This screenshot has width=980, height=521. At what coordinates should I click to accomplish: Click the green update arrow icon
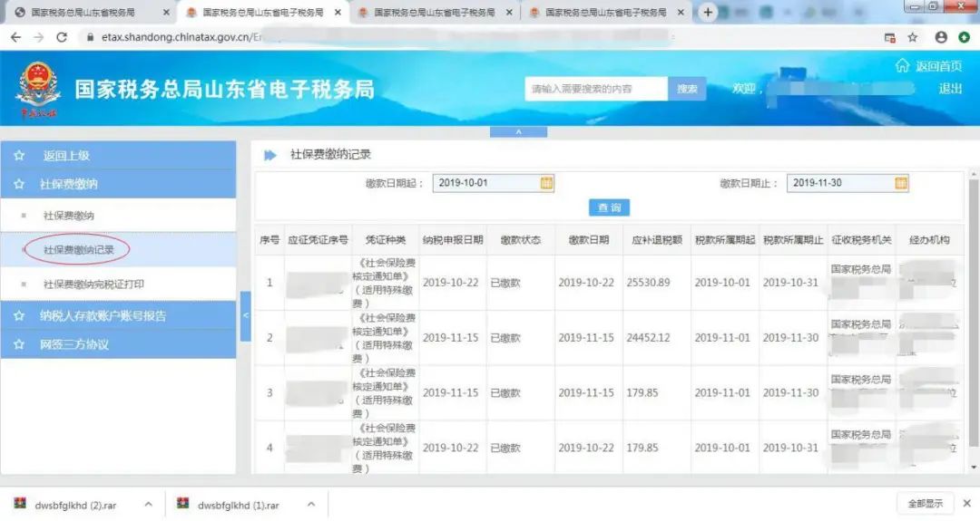tap(964, 37)
